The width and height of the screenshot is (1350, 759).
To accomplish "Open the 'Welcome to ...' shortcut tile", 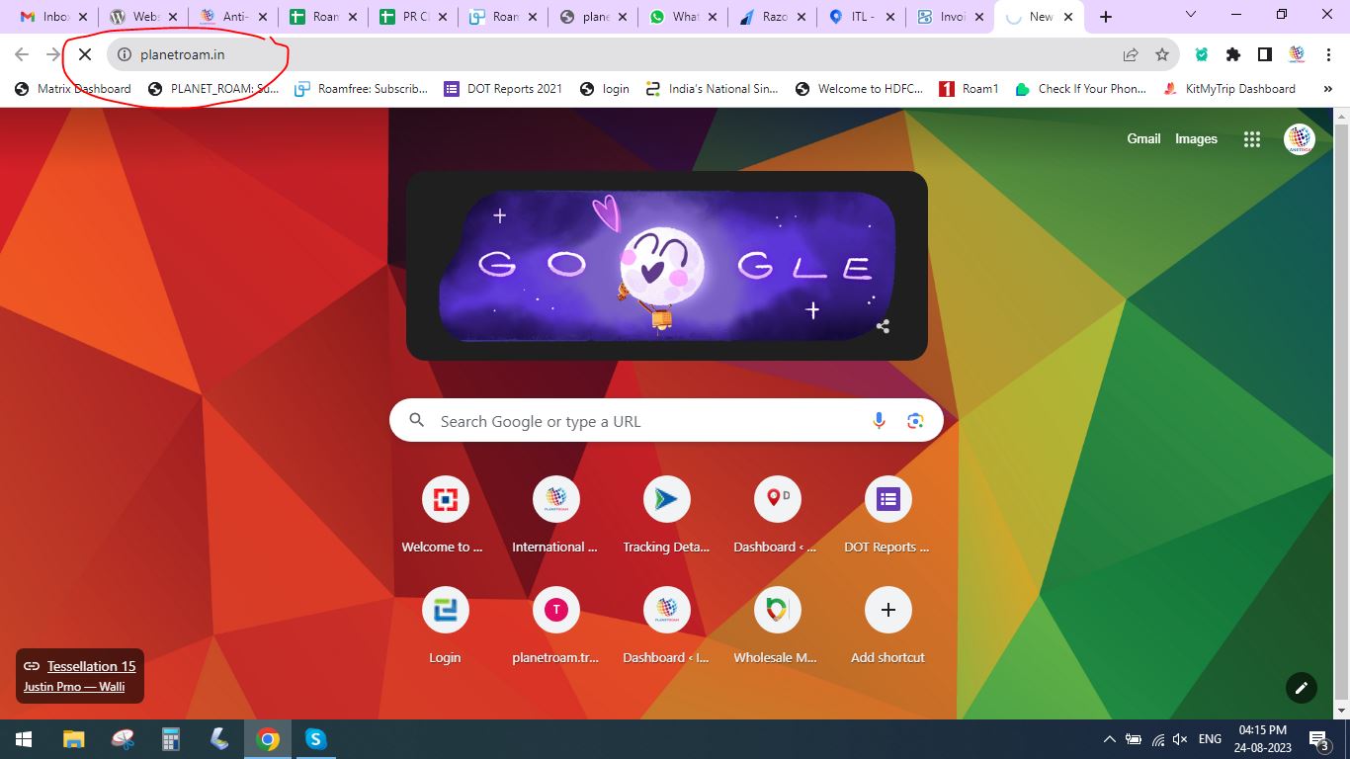I will [445, 516].
